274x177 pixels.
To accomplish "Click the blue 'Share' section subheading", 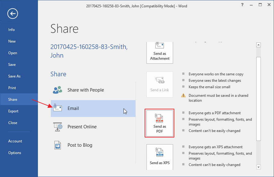I will (x=58, y=74).
